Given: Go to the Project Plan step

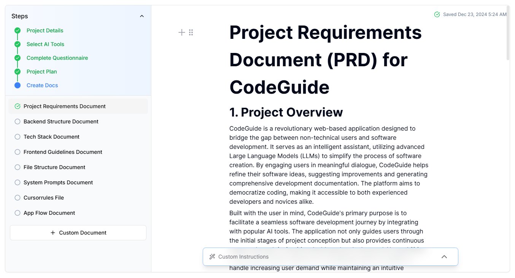Looking at the screenshot, I should tap(42, 72).
